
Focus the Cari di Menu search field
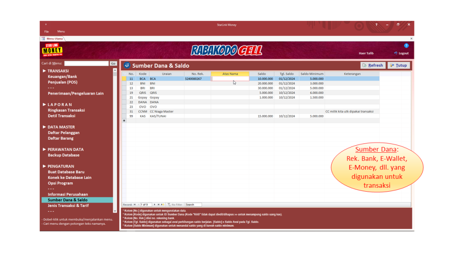86,63
